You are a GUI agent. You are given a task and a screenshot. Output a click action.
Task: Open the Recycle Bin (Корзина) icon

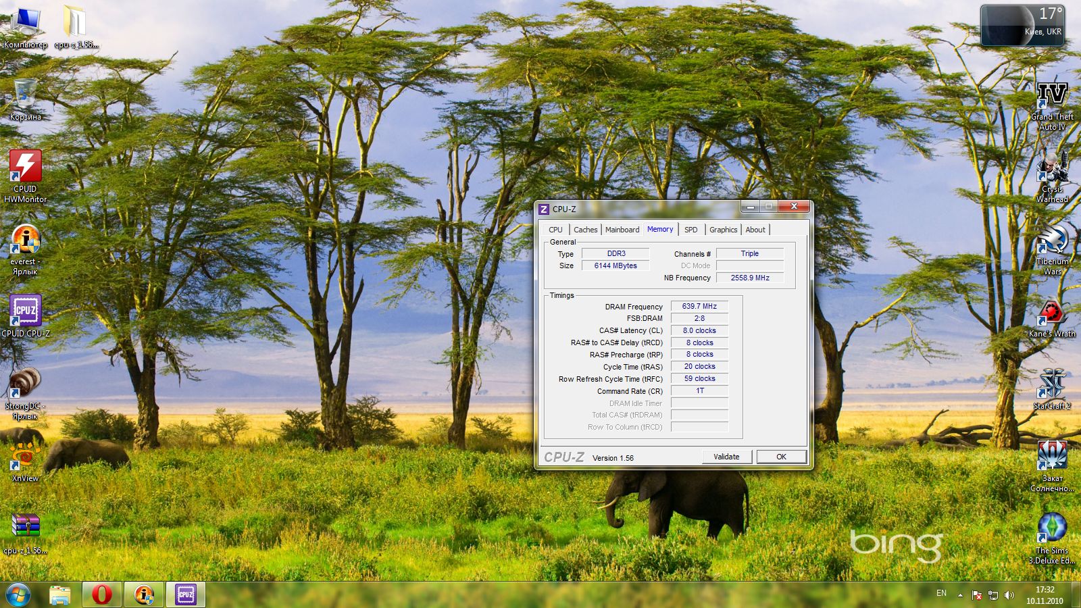click(25, 95)
